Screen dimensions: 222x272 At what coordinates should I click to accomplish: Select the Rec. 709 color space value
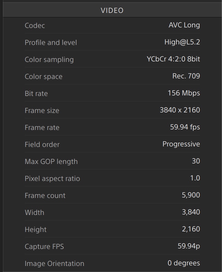(x=186, y=76)
